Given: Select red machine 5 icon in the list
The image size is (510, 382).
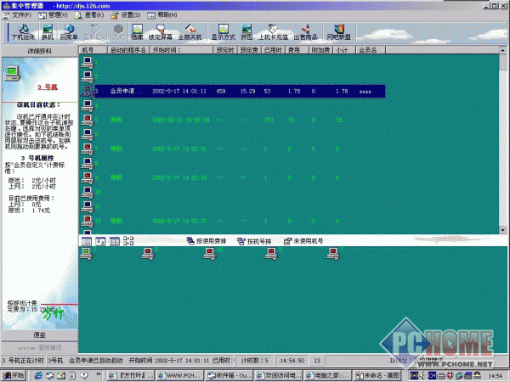Looking at the screenshot, I should 88,120.
